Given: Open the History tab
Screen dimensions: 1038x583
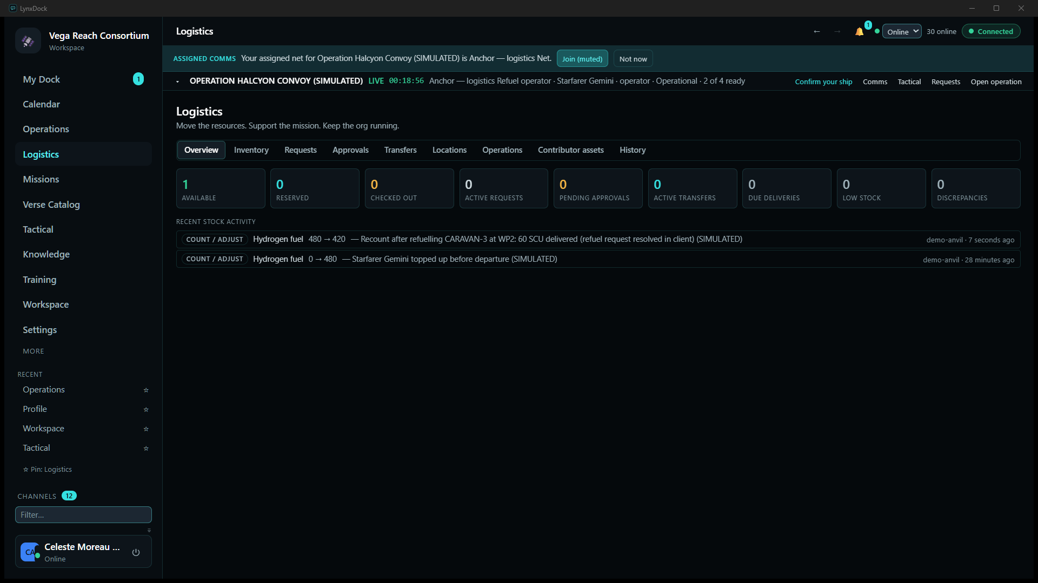Looking at the screenshot, I should 633,150.
